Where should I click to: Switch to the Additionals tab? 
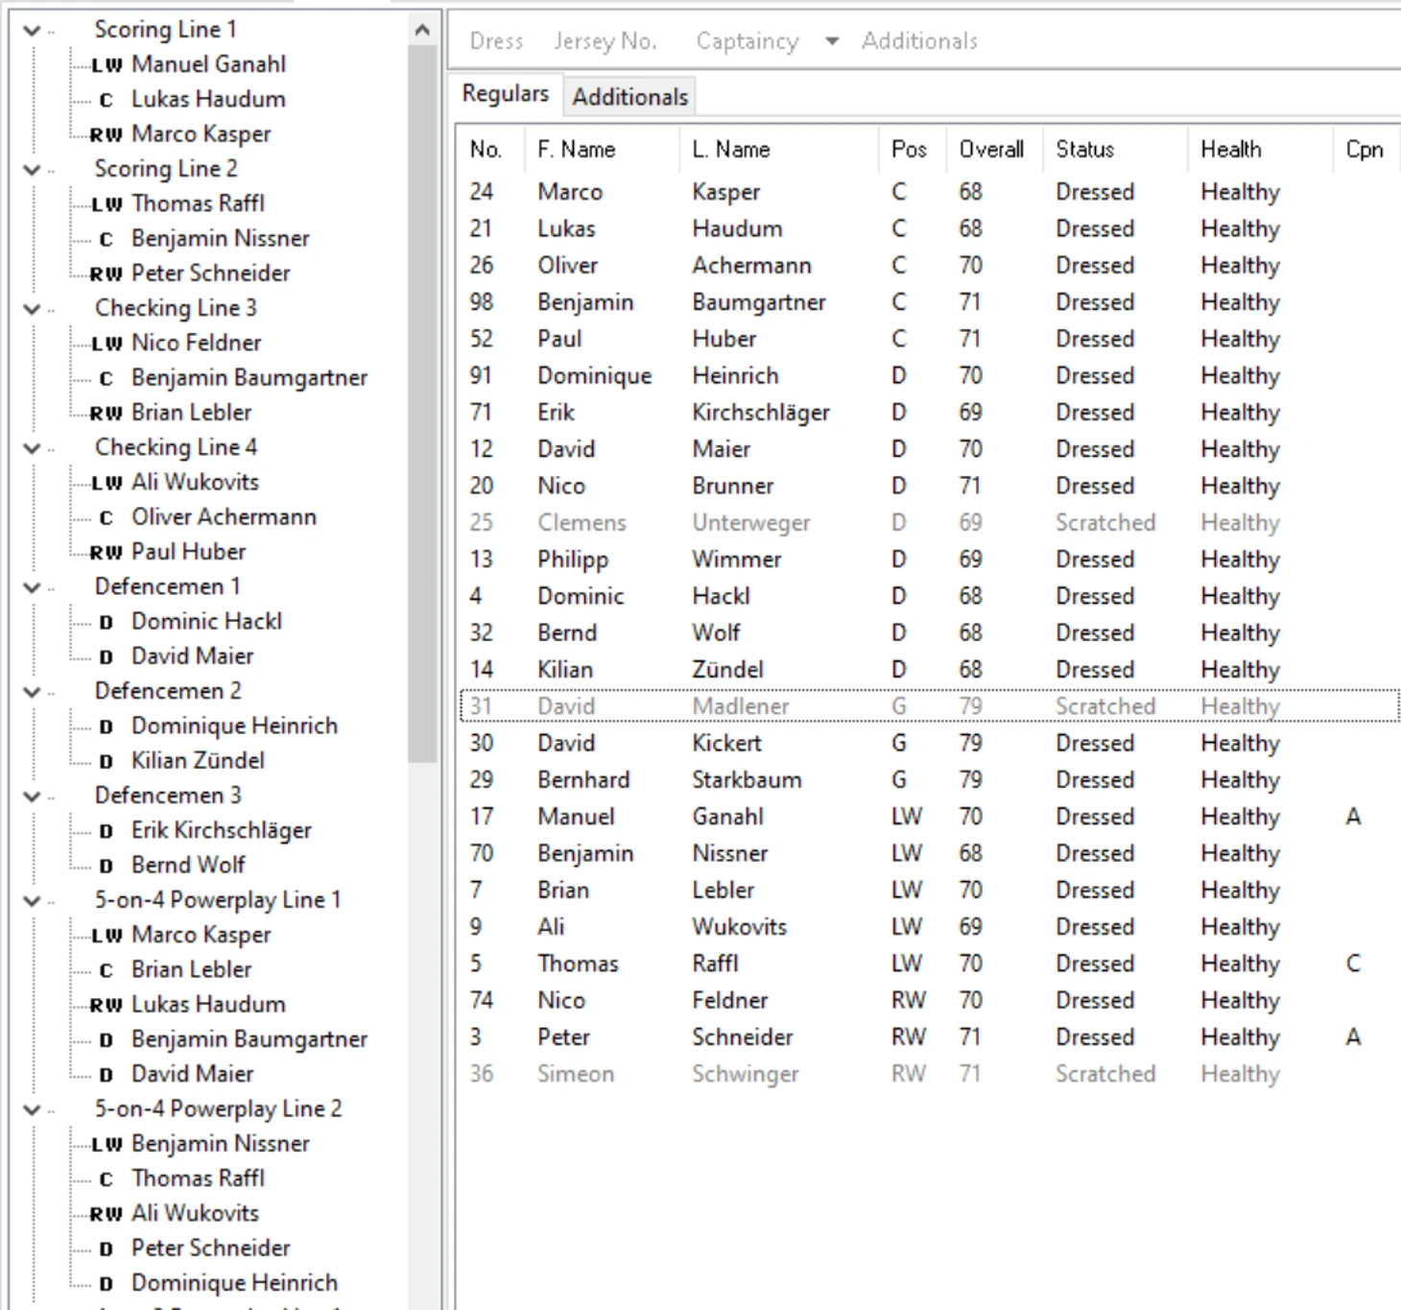[x=629, y=97]
